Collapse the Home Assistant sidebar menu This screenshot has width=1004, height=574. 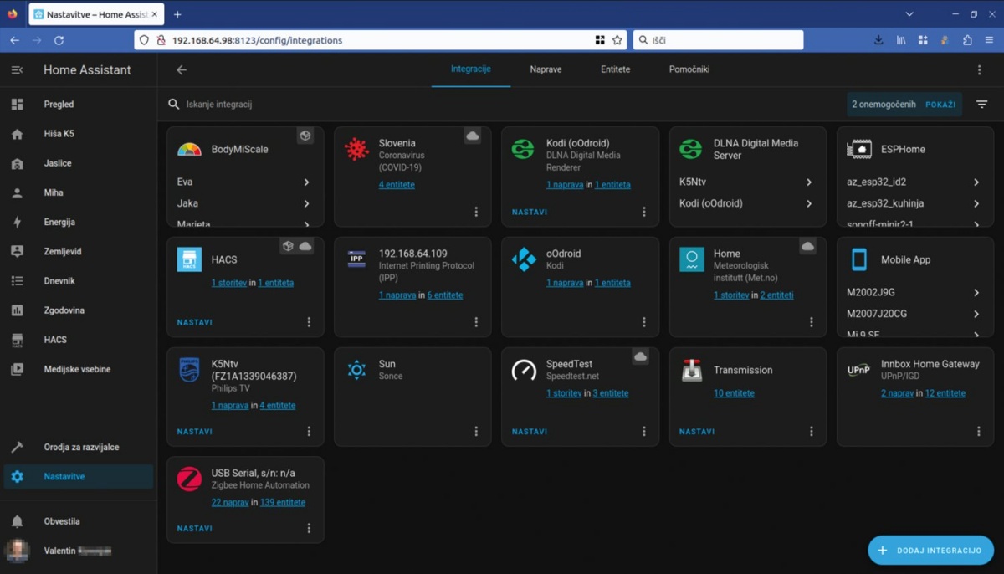[17, 70]
